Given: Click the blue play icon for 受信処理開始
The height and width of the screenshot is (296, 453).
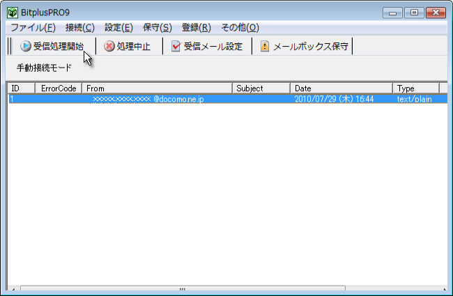Looking at the screenshot, I should pos(25,46).
